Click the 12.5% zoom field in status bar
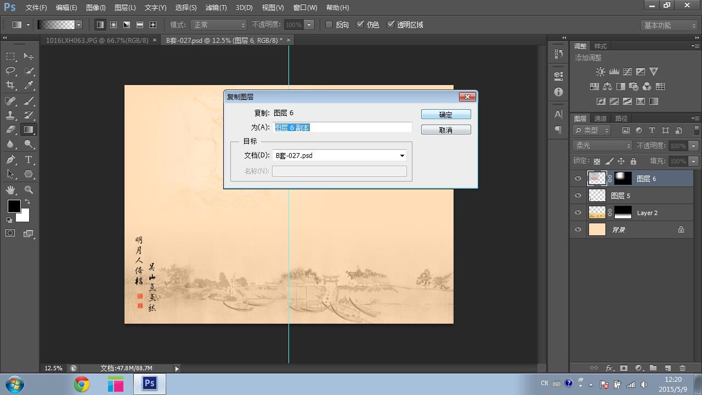 pyautogui.click(x=54, y=369)
